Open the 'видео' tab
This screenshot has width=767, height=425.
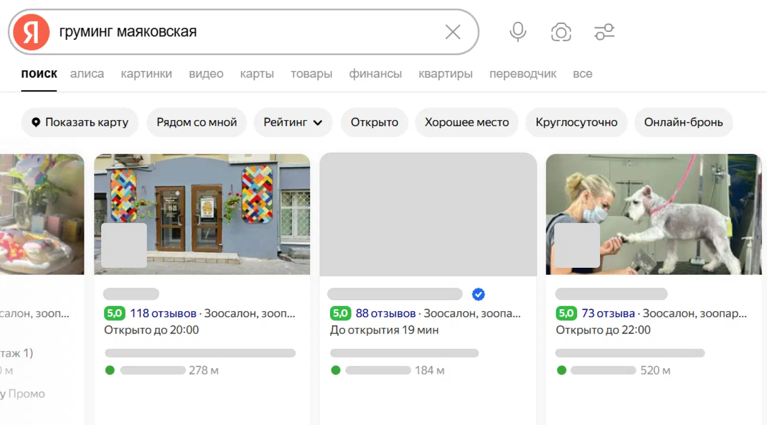[x=206, y=74]
